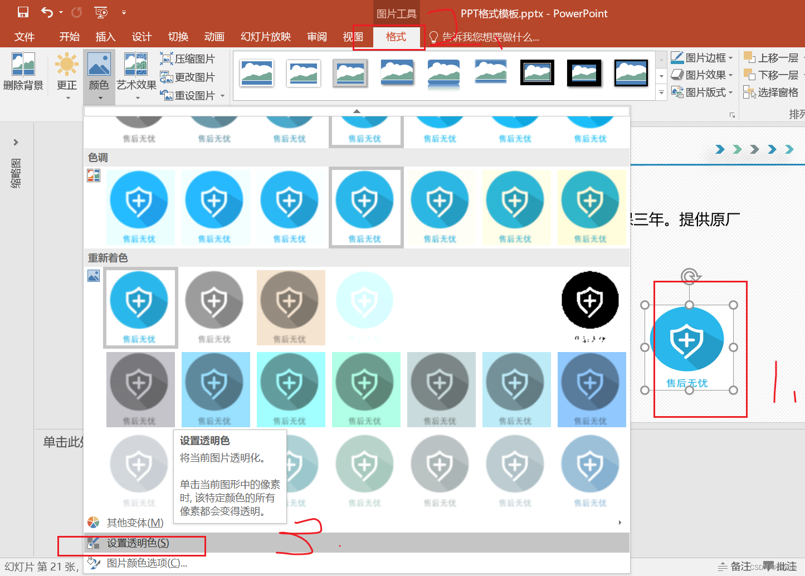Apply the grayscale recolor thumbnail
The width and height of the screenshot is (805, 576).
pyautogui.click(x=216, y=308)
